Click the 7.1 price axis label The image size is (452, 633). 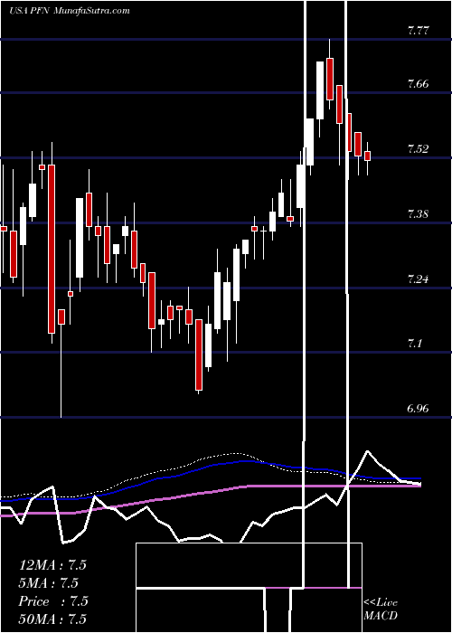click(x=415, y=344)
